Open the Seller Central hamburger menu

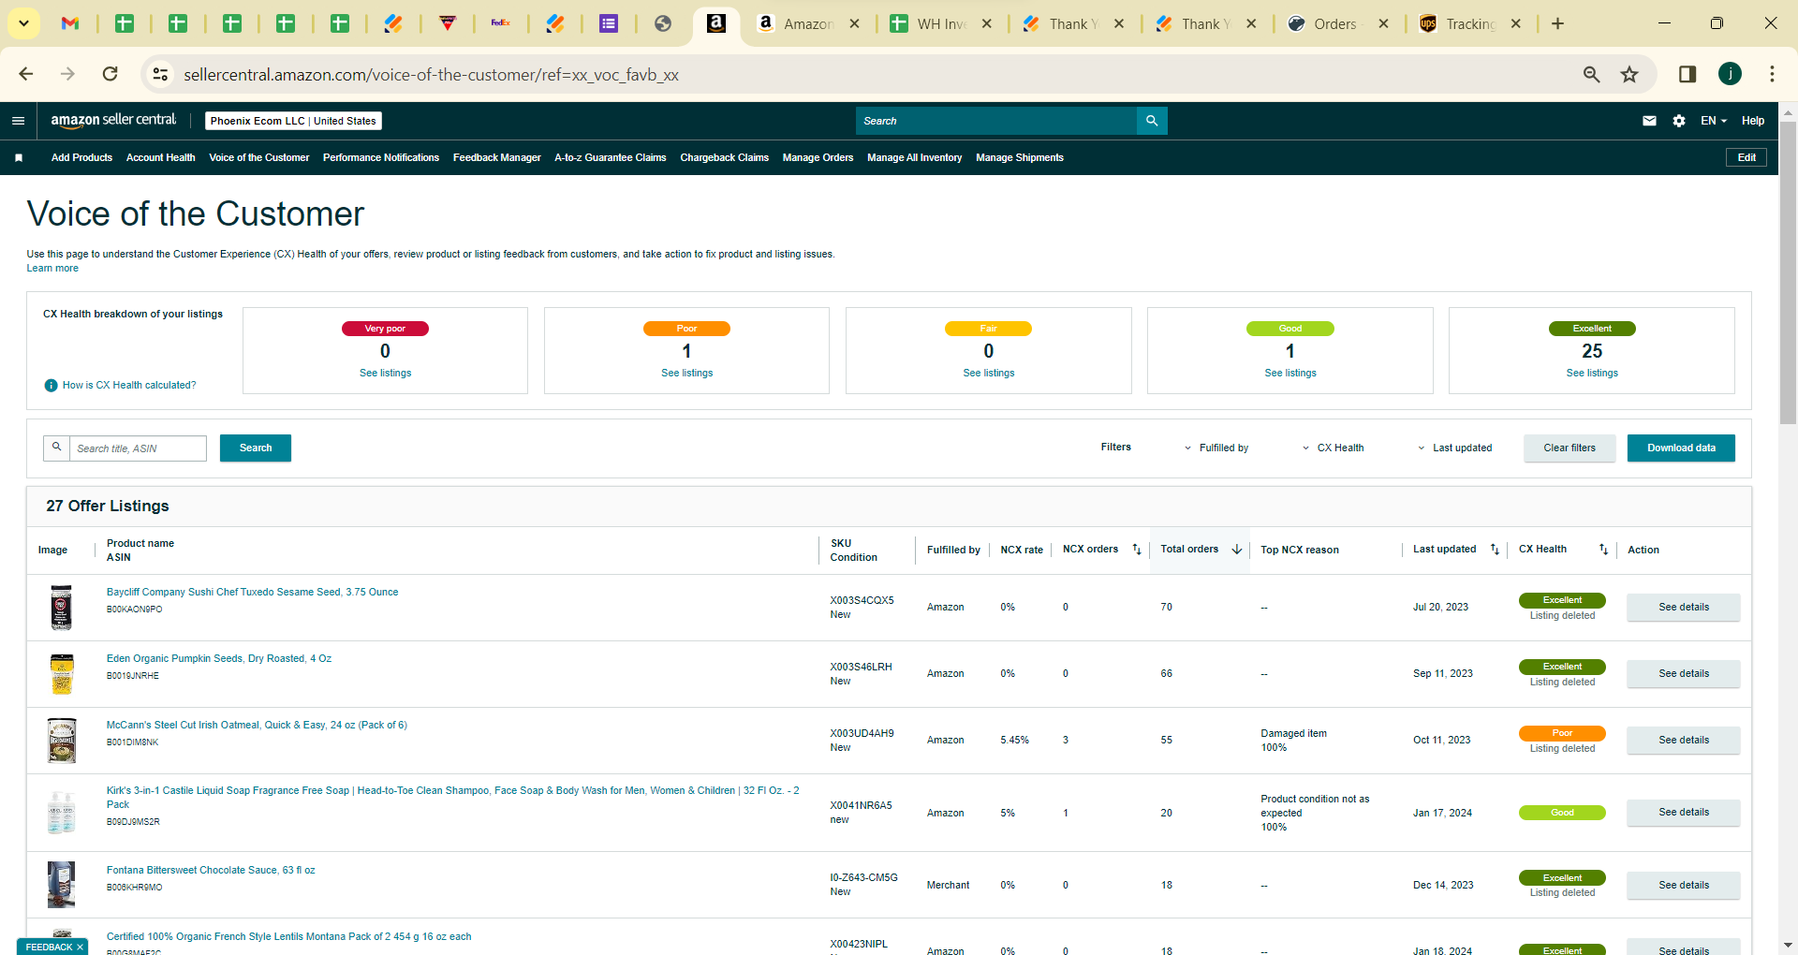(x=18, y=121)
